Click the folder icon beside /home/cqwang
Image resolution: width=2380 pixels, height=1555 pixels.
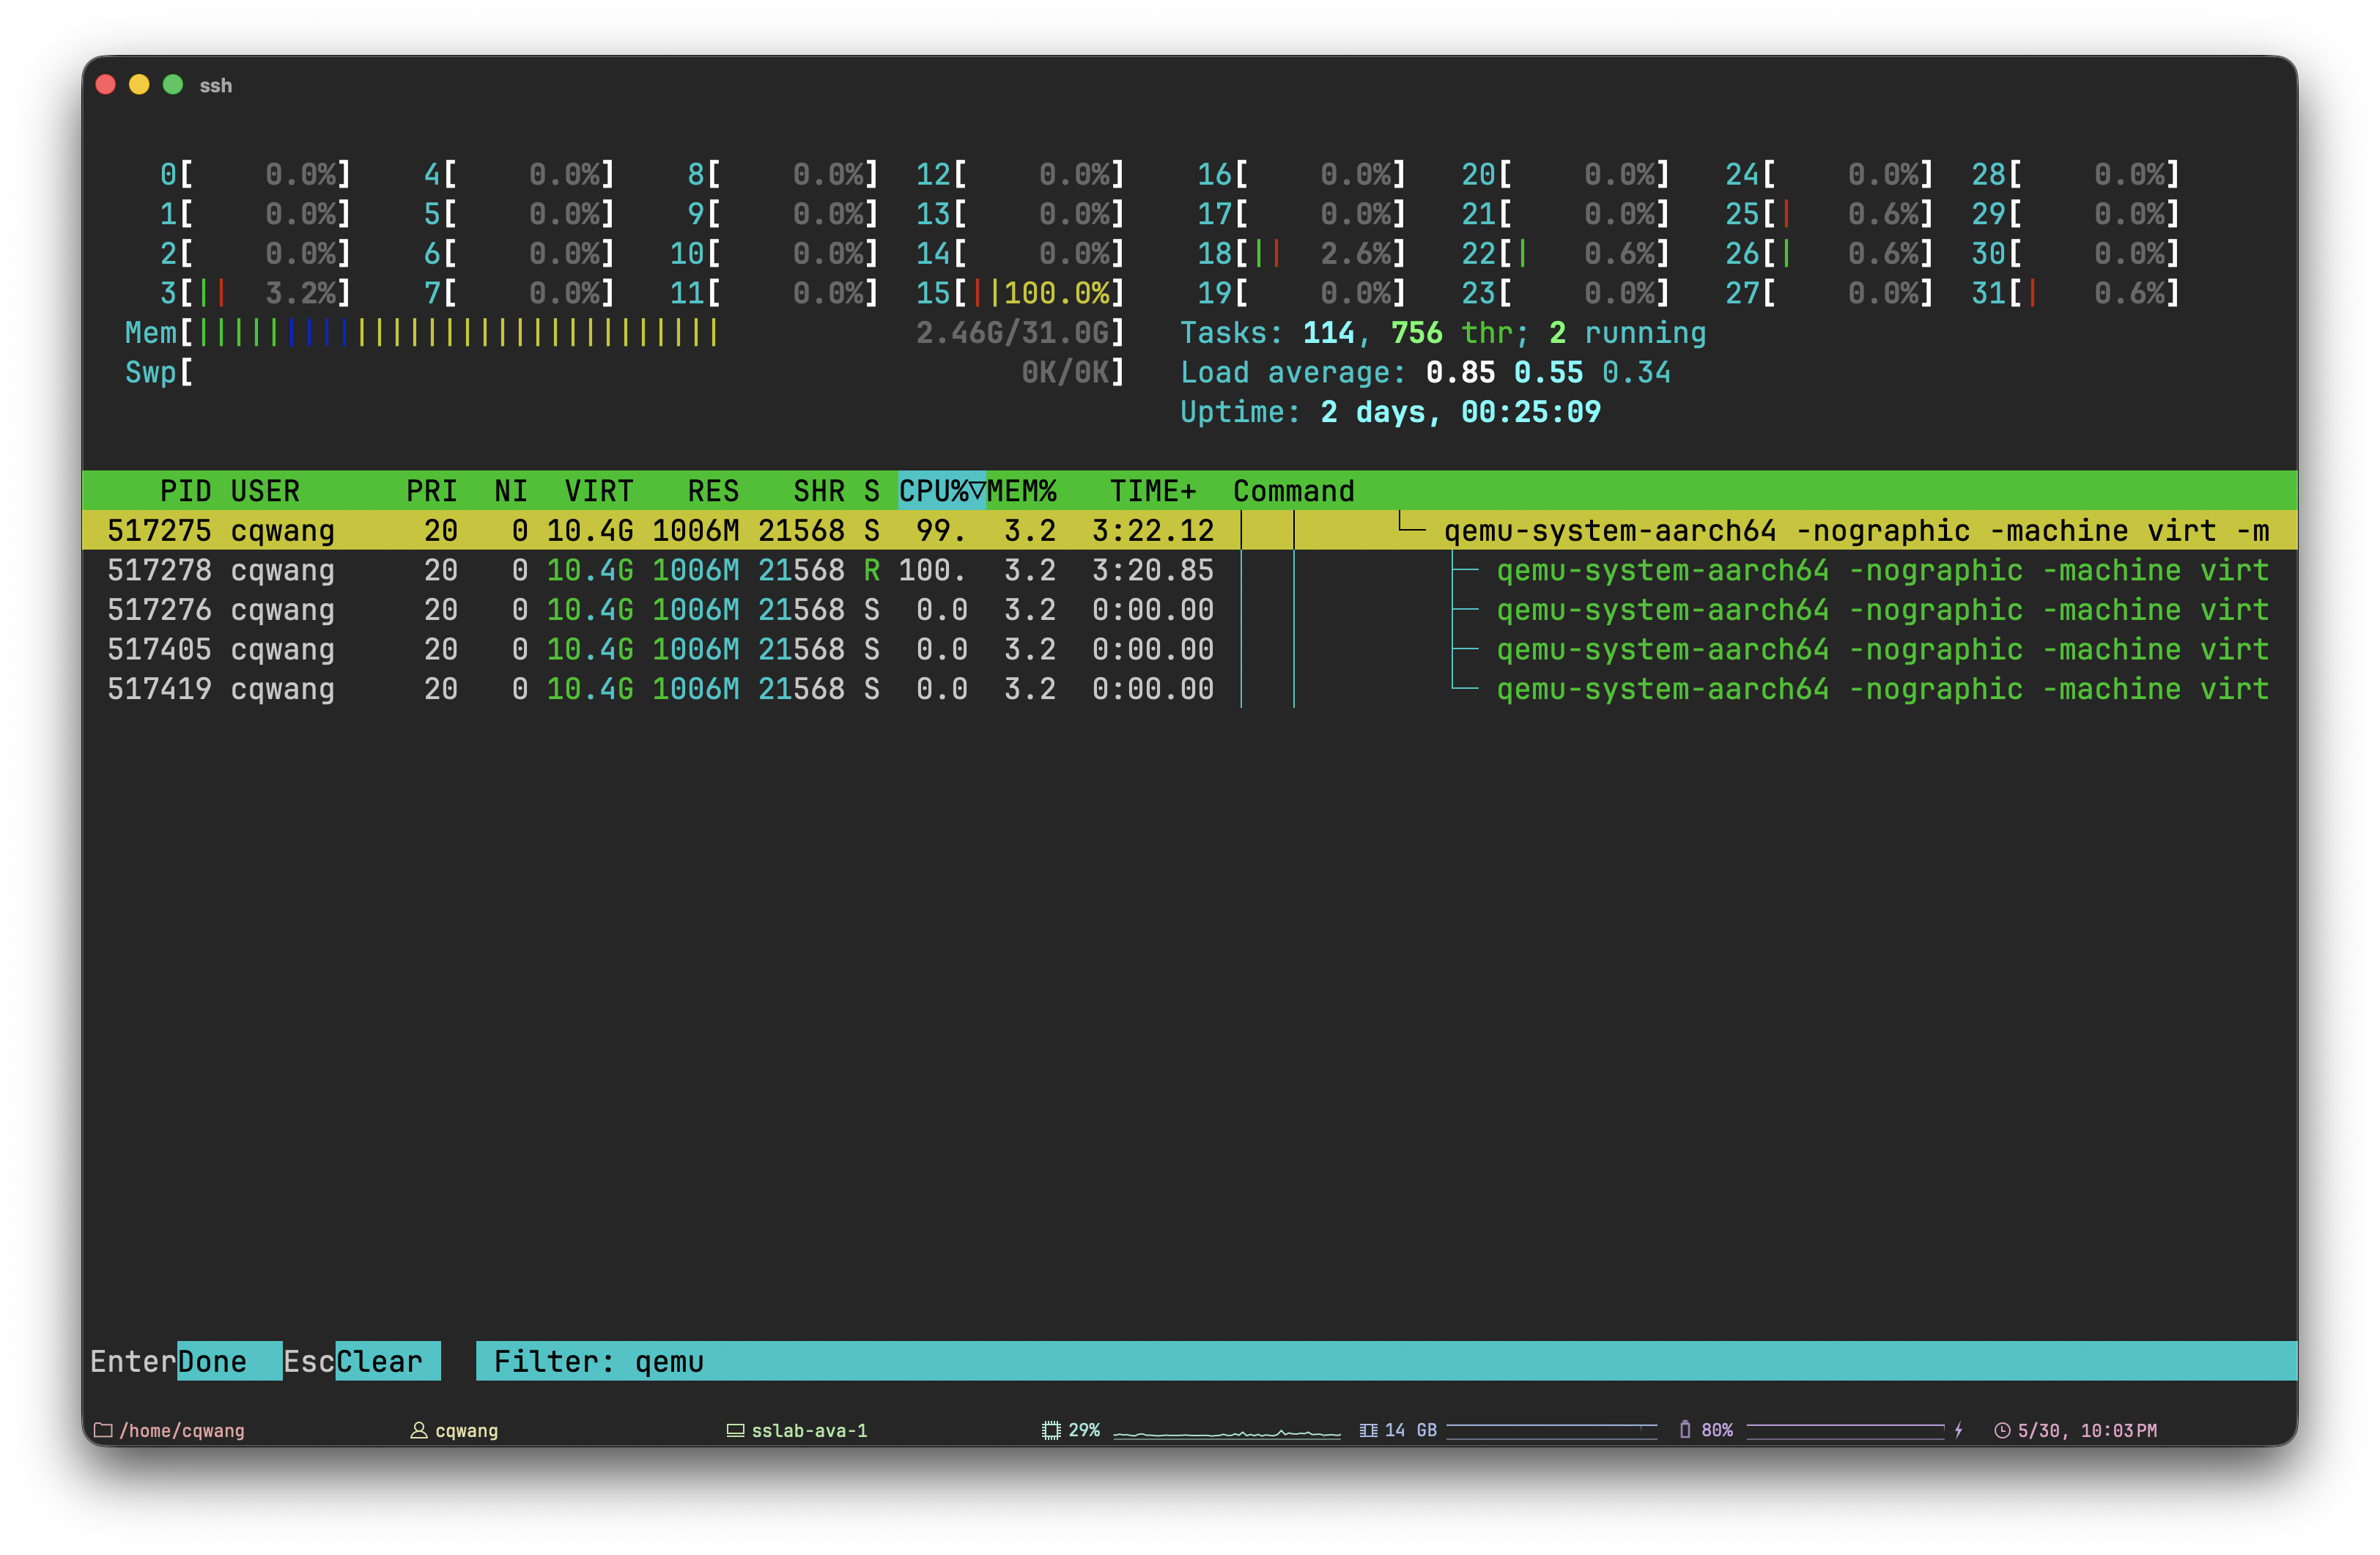pyautogui.click(x=102, y=1430)
